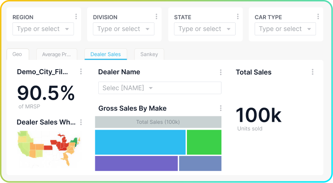Select the light blue treemap block

140,142
